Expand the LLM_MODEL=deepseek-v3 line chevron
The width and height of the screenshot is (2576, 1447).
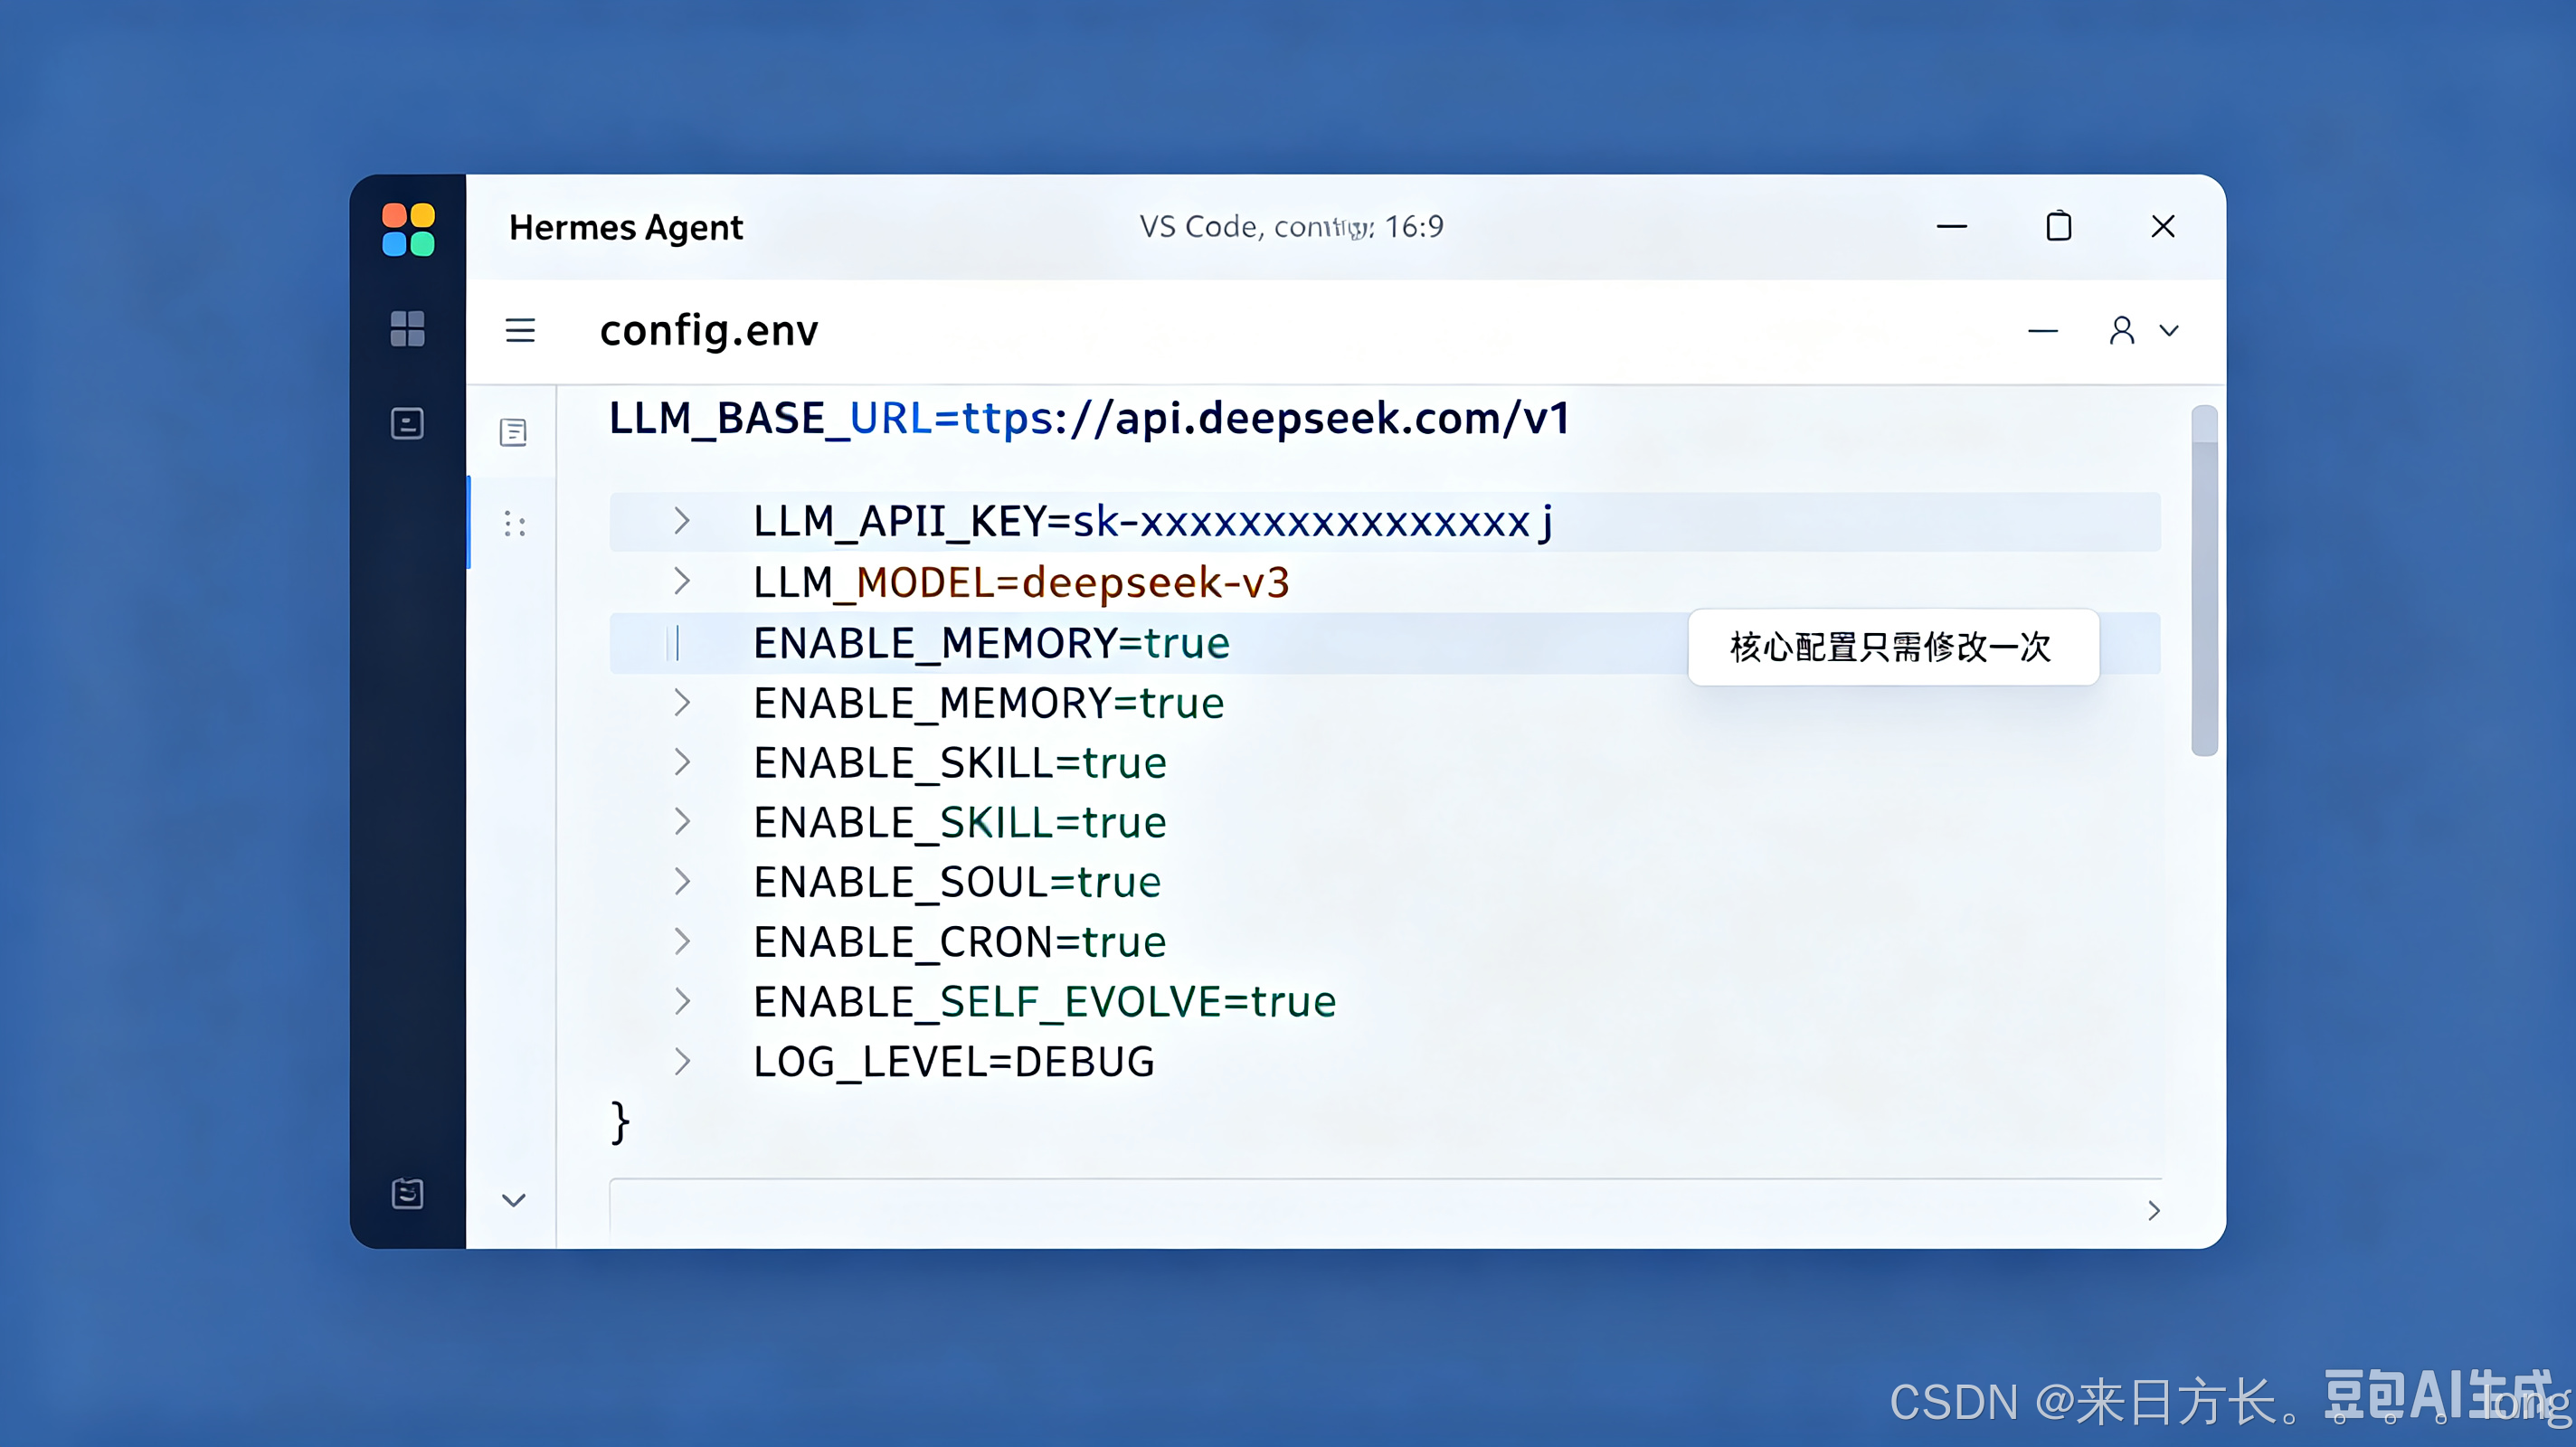(682, 581)
